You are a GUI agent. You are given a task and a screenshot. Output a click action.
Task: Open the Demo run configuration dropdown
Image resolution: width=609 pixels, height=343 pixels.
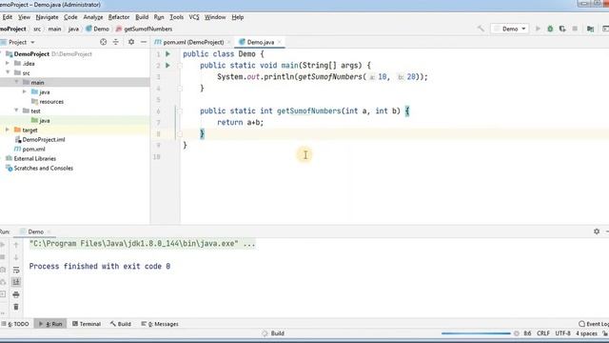point(510,29)
